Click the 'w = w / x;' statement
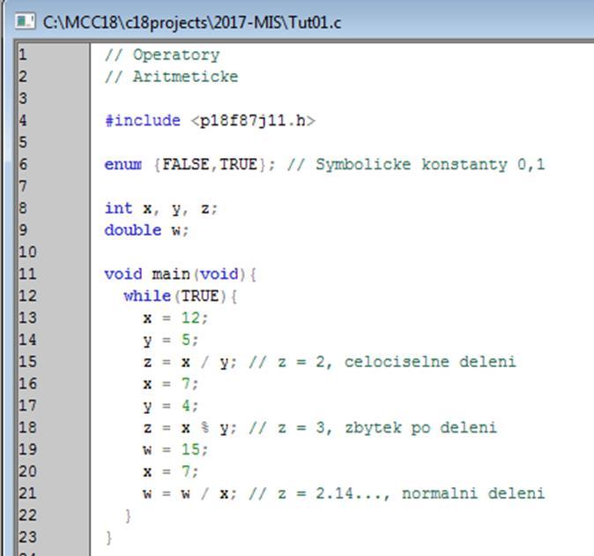 click(190, 494)
